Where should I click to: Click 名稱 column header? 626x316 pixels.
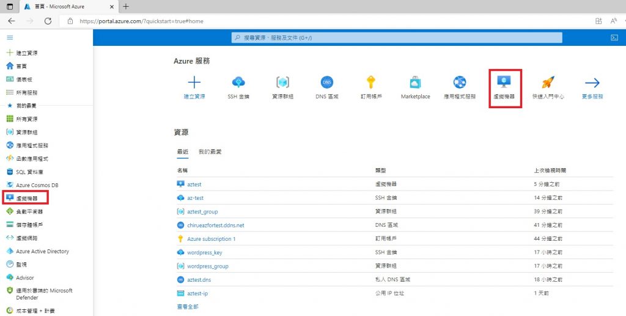(182, 171)
